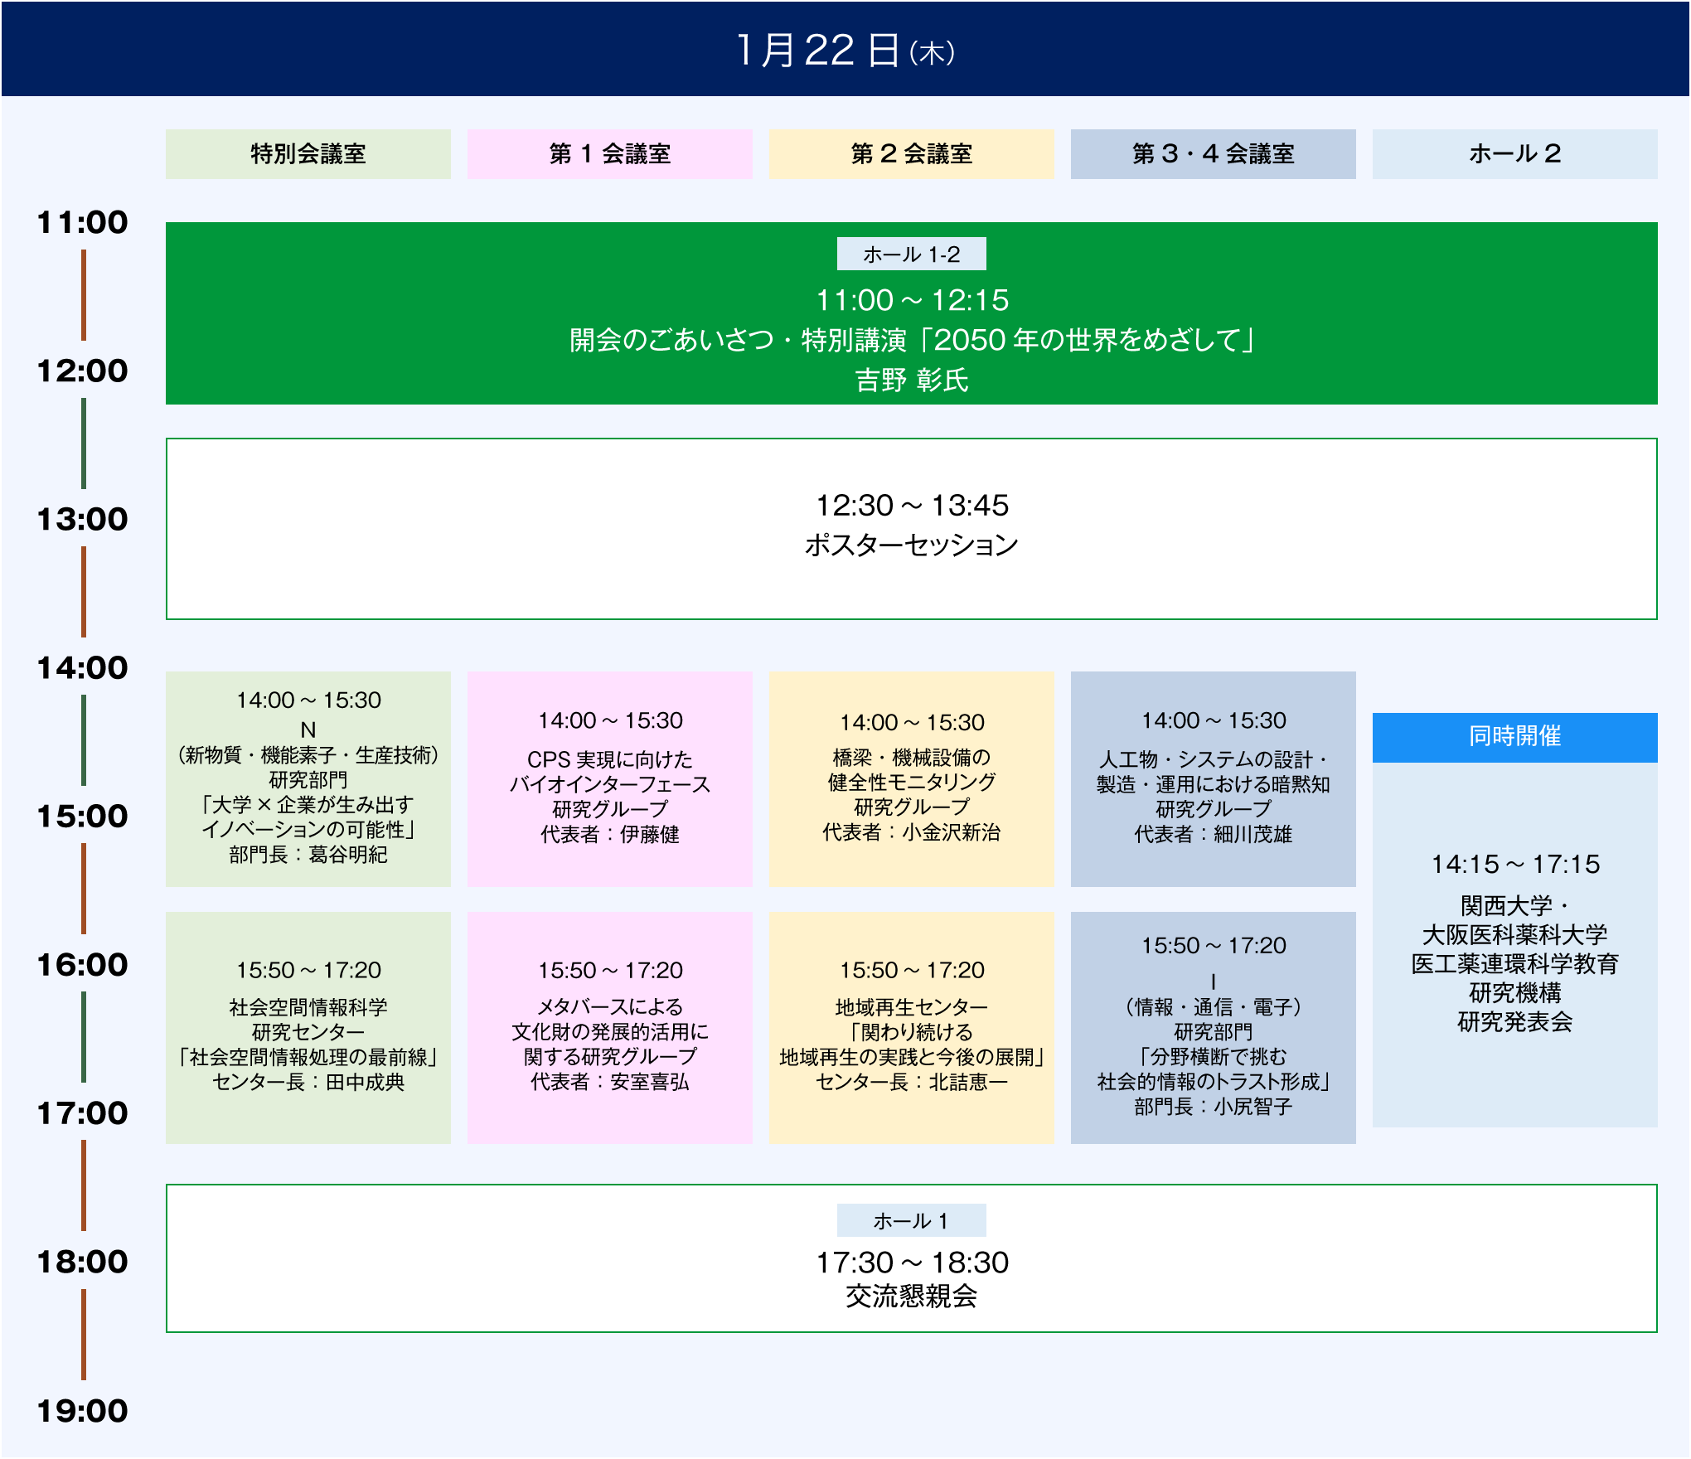This screenshot has height=1459, width=1691.
Task: Open the N 研究部門 葛谷明紀 session
Action: 308,779
